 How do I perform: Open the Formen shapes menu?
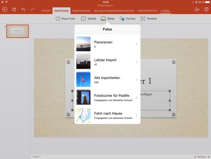pyautogui.click(x=127, y=19)
